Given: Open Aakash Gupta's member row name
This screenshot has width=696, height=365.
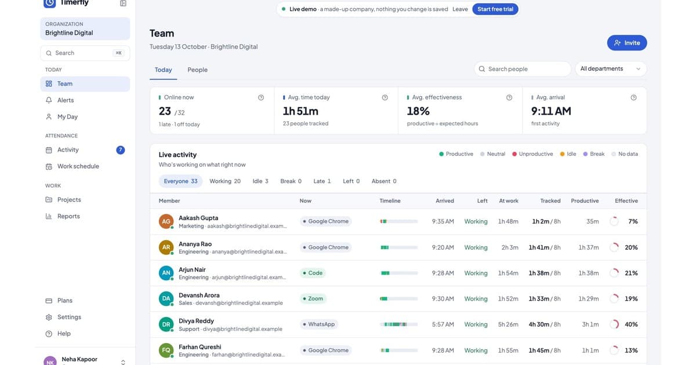Looking at the screenshot, I should pyautogui.click(x=198, y=218).
